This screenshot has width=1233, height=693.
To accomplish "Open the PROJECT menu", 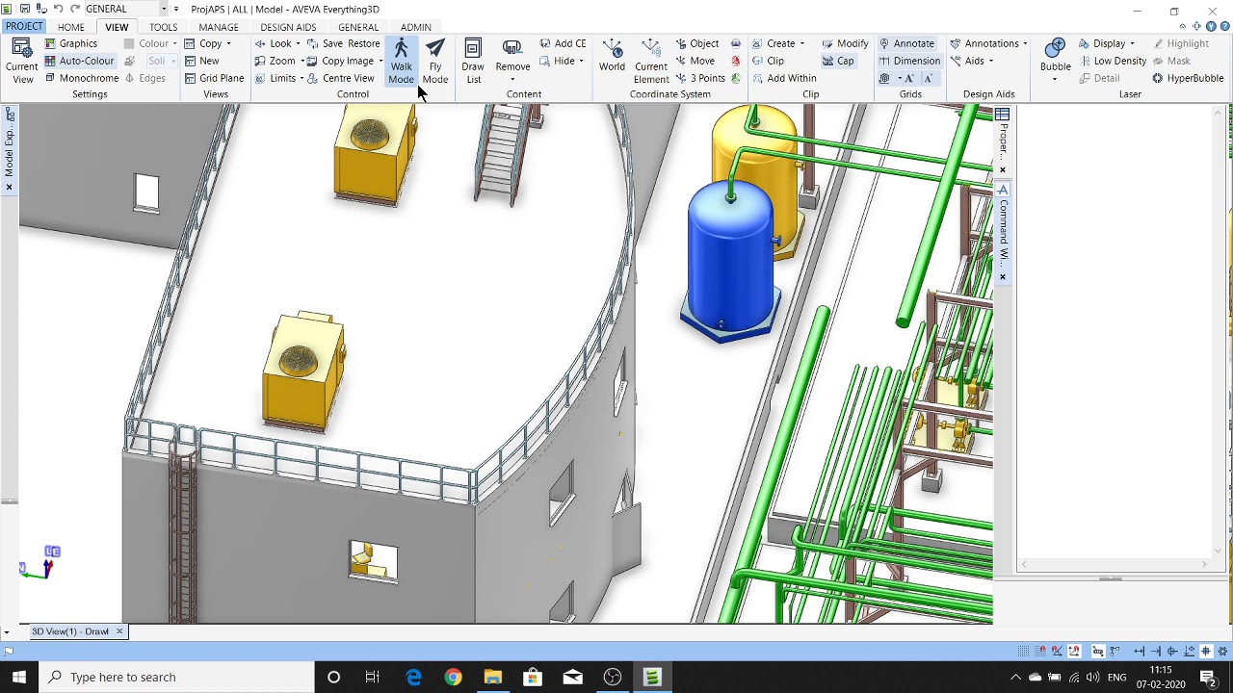I will pos(23,27).
